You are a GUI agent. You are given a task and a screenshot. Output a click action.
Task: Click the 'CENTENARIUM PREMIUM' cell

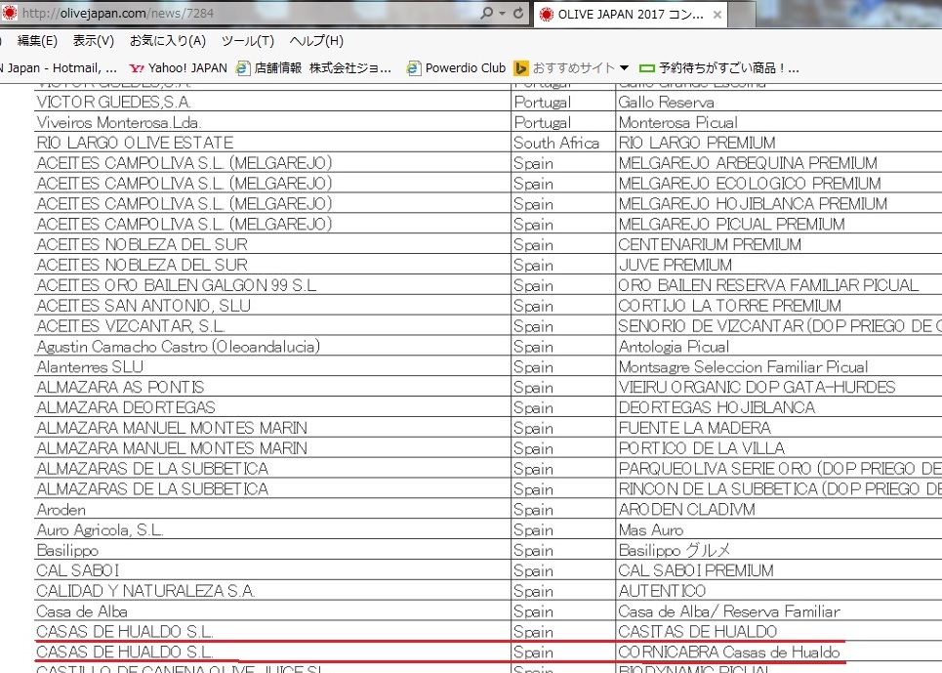(779, 245)
